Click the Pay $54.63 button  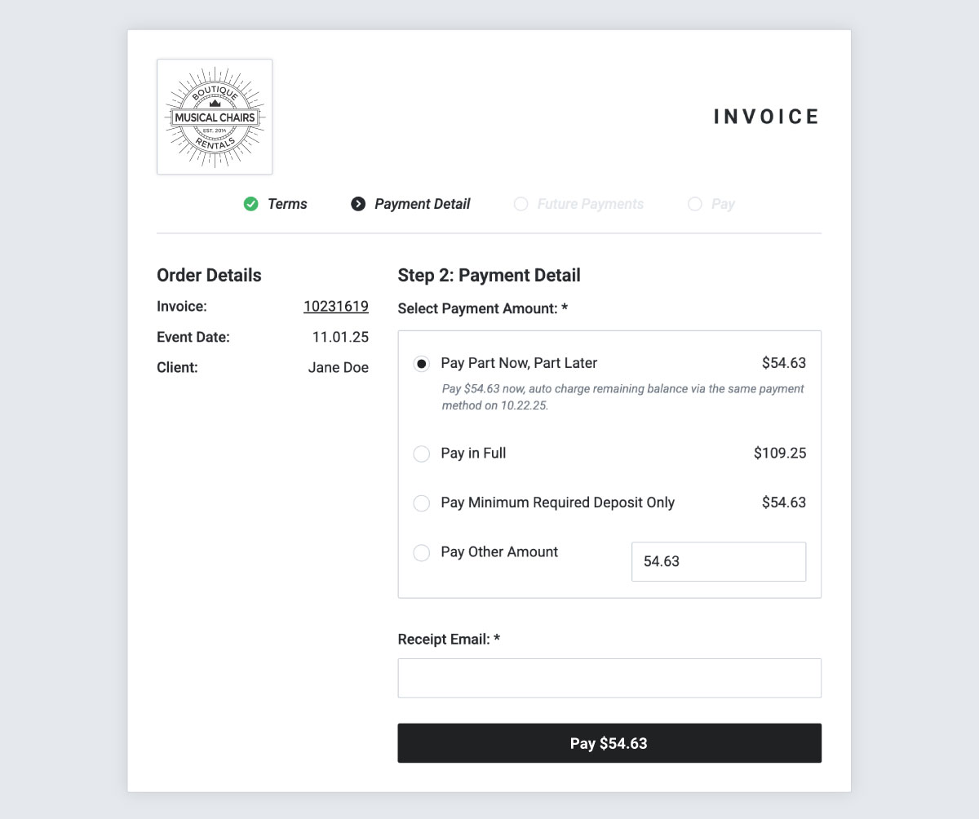(609, 743)
